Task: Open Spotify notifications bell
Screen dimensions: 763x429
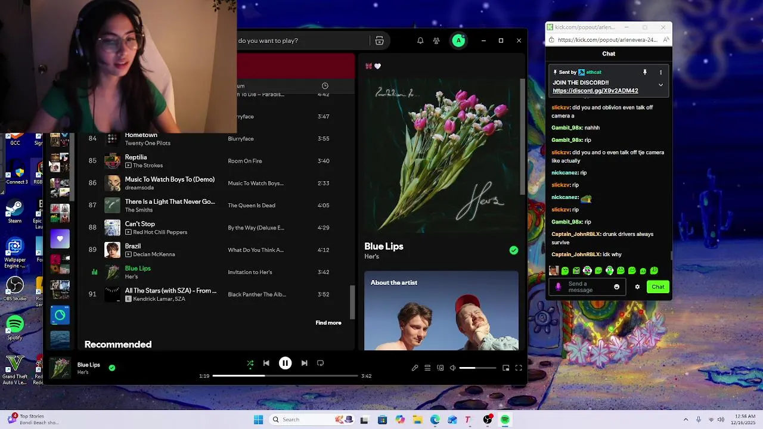Action: [420, 41]
